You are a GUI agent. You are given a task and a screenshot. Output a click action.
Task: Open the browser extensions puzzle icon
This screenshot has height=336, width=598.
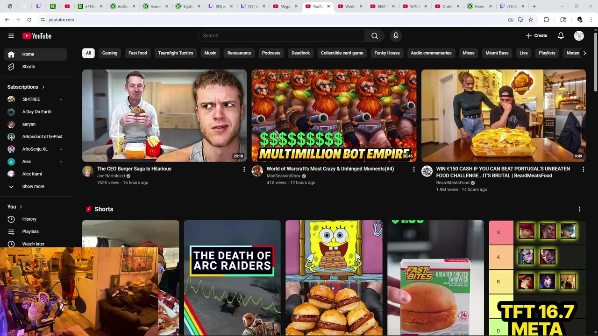click(546, 20)
